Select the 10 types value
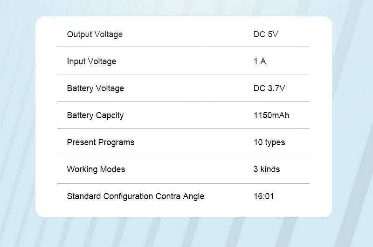The image size is (373, 247). tap(269, 143)
